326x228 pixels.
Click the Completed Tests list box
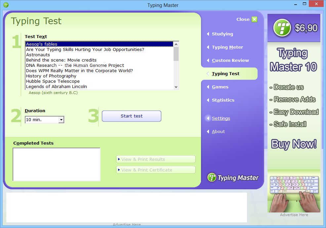[x=57, y=164]
